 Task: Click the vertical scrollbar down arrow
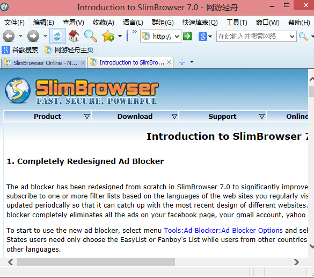(311, 246)
